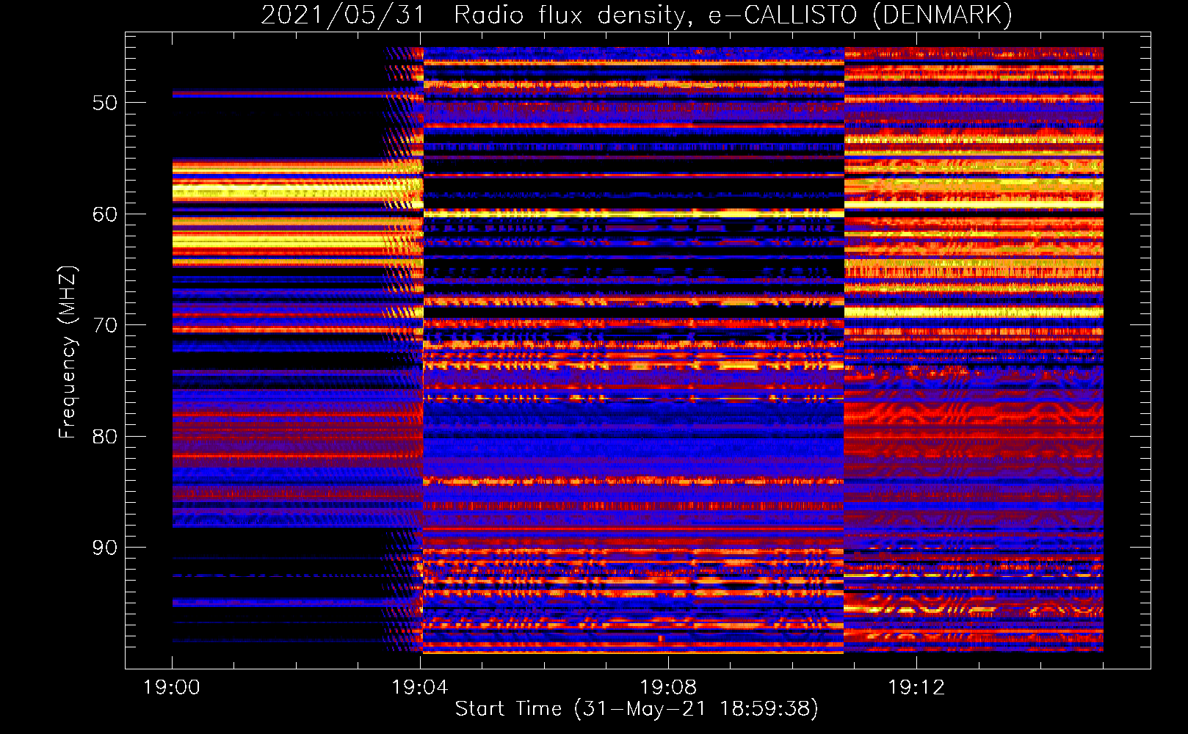Screen dimensions: 1188x734
Task: Select the 80 MHz frequency axis label
Action: (105, 437)
